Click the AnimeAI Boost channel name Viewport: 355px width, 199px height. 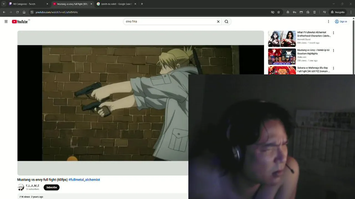[304, 40]
